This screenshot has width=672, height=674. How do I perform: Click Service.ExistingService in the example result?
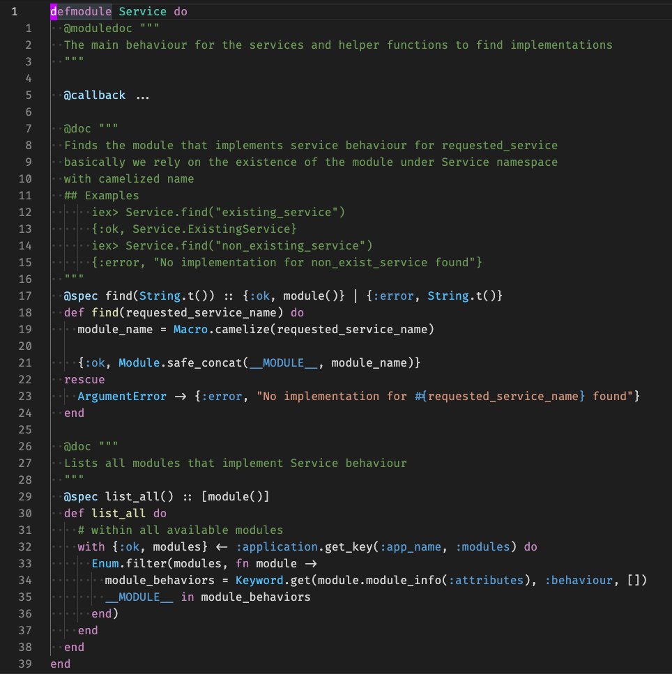point(211,229)
